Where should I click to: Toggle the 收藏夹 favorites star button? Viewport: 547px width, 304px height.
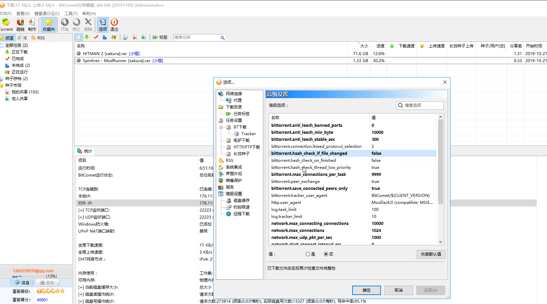click(49, 25)
